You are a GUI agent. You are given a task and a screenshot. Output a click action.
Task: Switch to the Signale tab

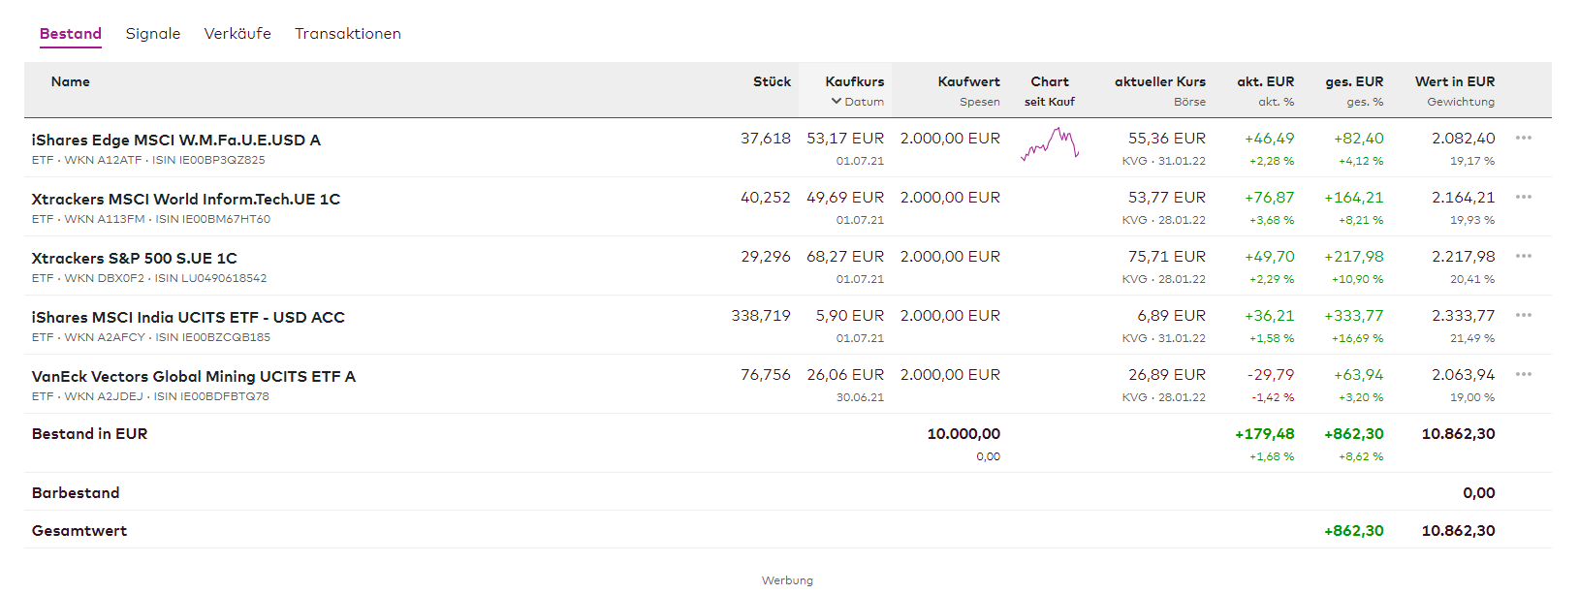pos(153,34)
